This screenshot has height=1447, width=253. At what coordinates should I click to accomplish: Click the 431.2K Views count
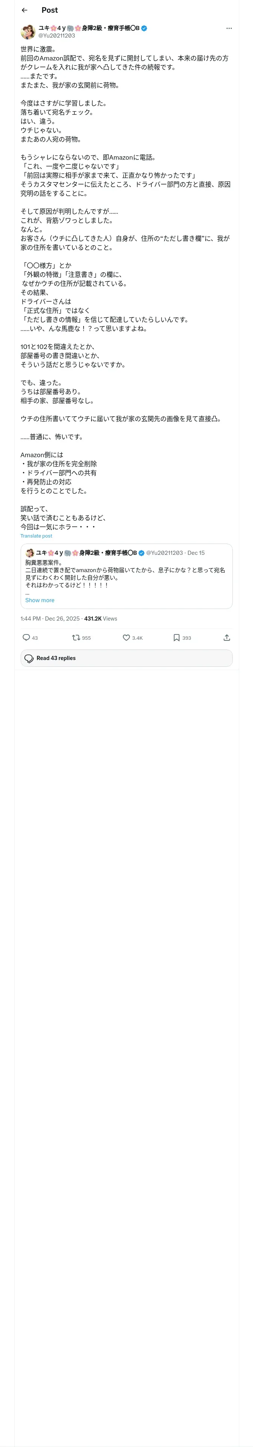pos(101,618)
